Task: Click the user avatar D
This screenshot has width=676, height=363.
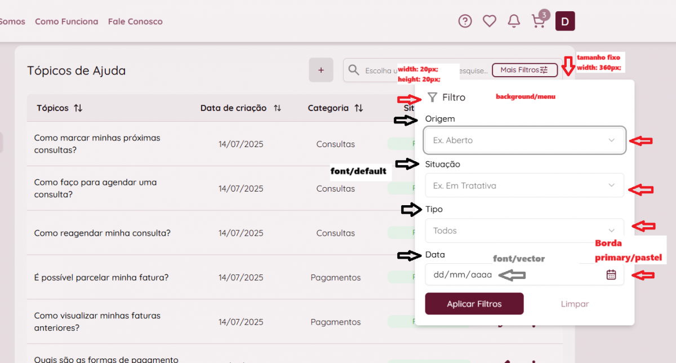Action: click(x=565, y=21)
